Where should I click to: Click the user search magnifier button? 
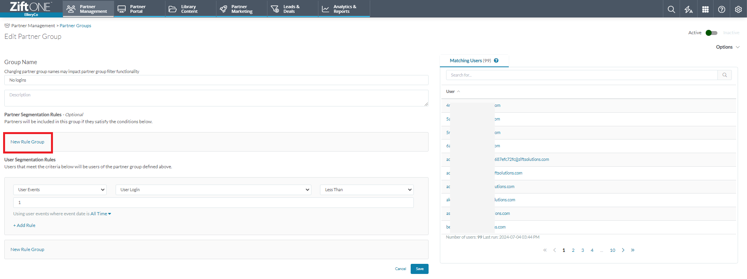724,75
